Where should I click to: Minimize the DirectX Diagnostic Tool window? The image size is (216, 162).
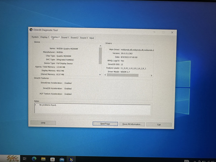tap(155, 32)
